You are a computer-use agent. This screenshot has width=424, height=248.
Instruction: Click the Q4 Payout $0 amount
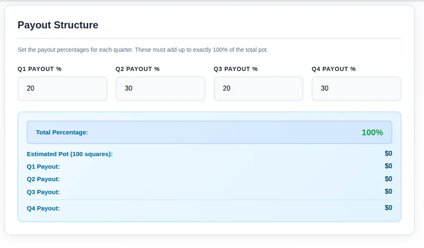click(388, 208)
